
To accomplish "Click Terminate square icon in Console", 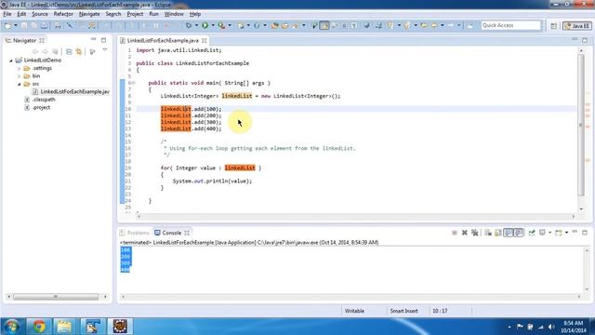I will click(455, 233).
